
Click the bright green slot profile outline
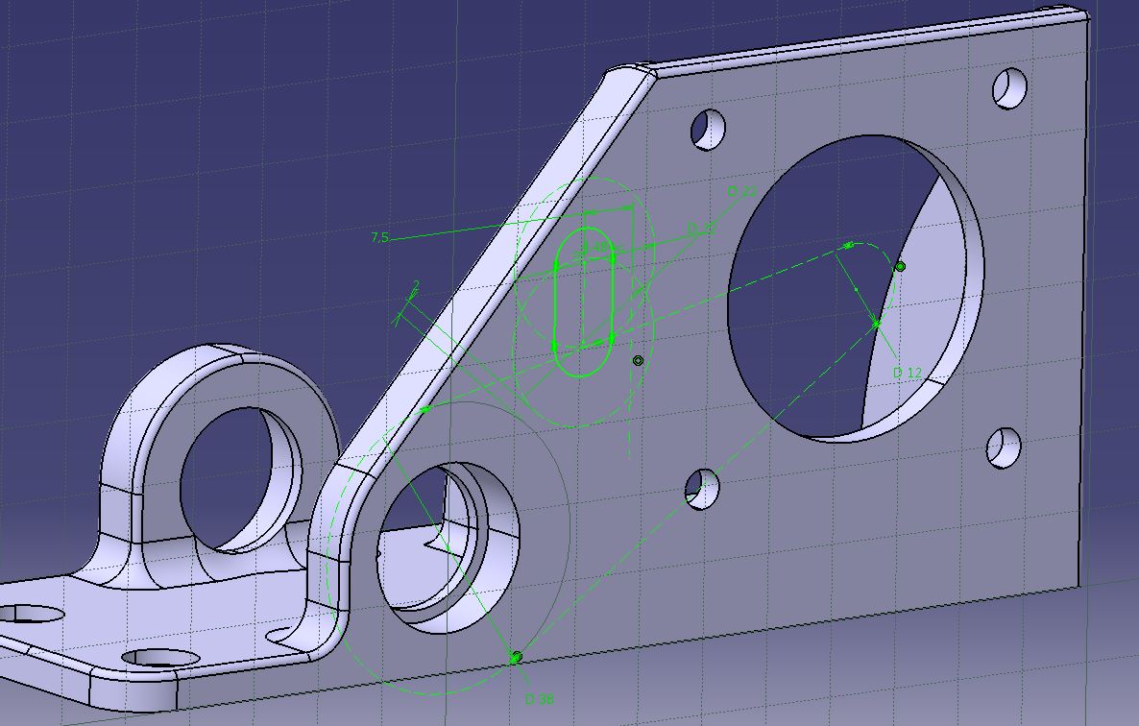click(585, 302)
